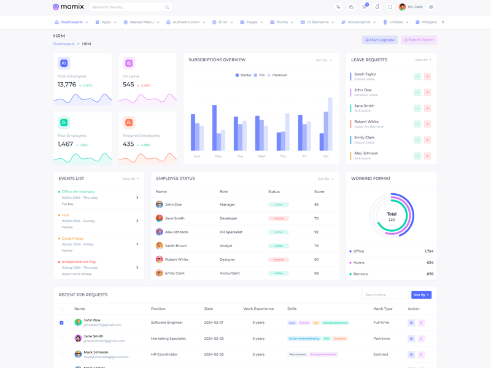Open the notifications bell
Viewport: 491px width, 368px height.
[377, 7]
